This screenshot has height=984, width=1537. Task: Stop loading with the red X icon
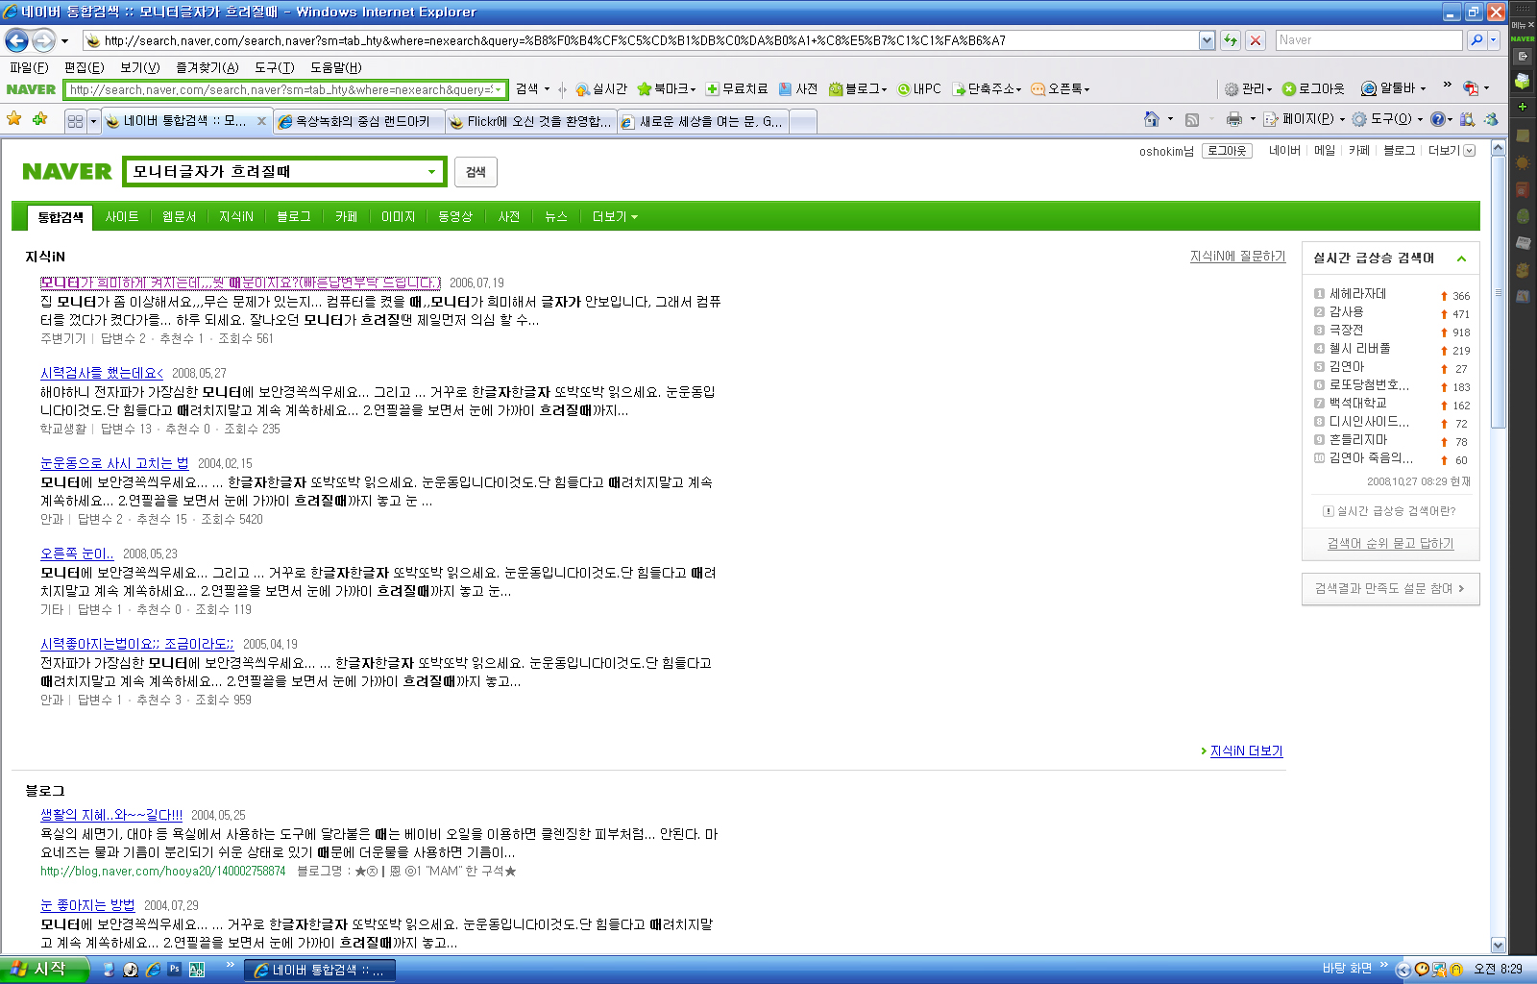1256,40
